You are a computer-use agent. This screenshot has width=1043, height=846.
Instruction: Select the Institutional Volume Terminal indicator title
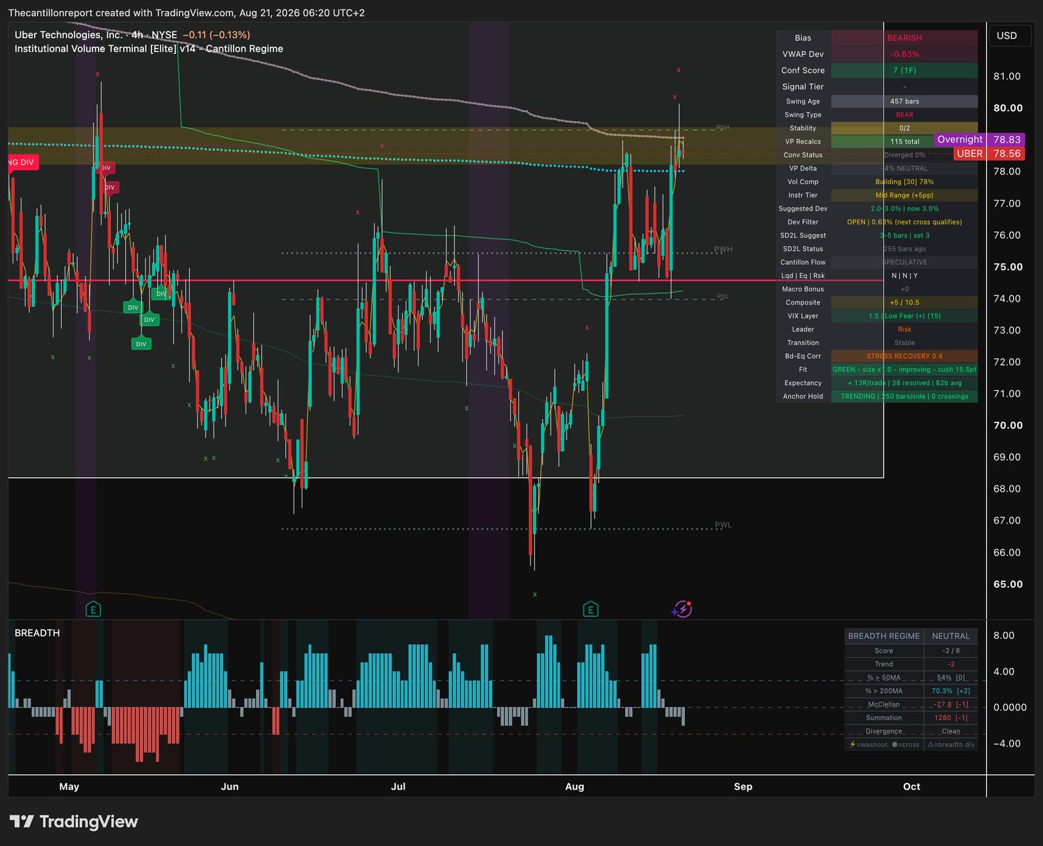click(149, 49)
